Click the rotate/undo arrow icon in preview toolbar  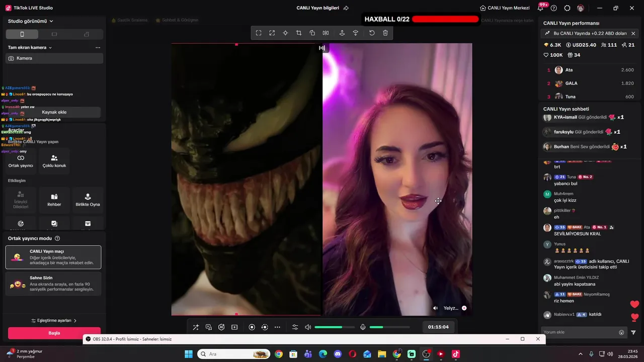point(372,33)
